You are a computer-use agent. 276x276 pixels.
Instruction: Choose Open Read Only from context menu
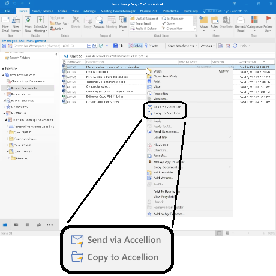tap(165, 76)
